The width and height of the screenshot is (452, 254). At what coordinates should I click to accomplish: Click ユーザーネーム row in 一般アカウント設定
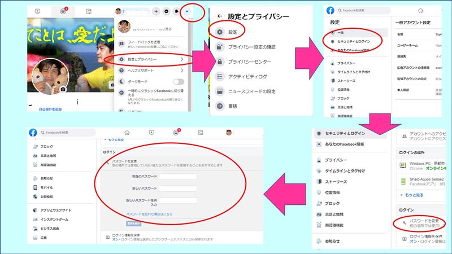coord(419,46)
